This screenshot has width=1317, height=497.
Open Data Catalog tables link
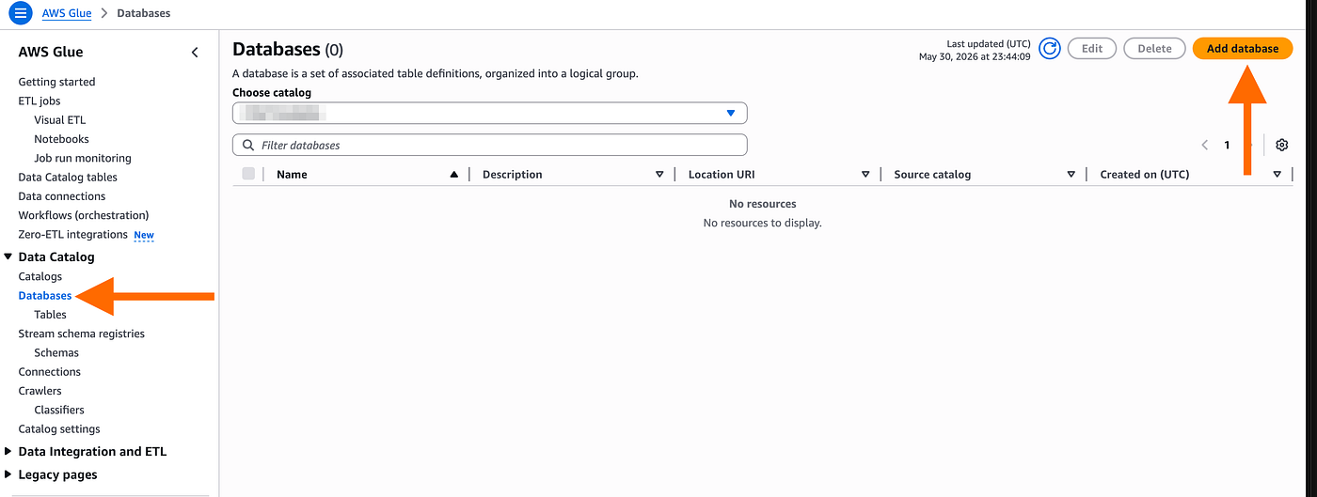click(x=68, y=178)
